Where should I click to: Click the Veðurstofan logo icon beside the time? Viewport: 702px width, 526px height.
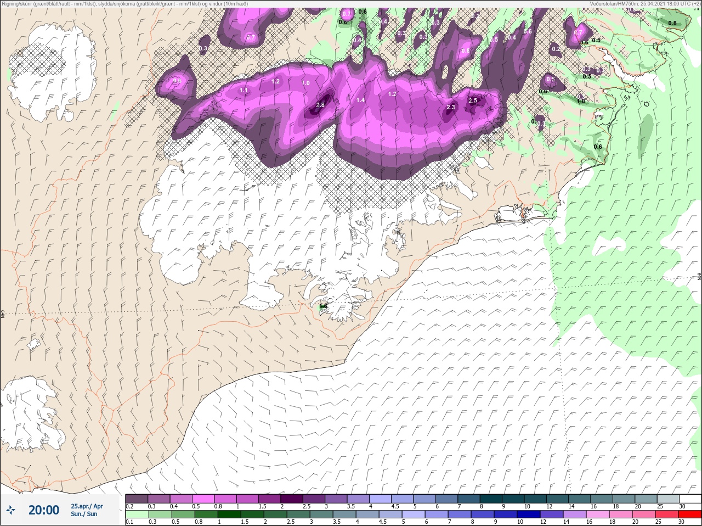pos(10,510)
